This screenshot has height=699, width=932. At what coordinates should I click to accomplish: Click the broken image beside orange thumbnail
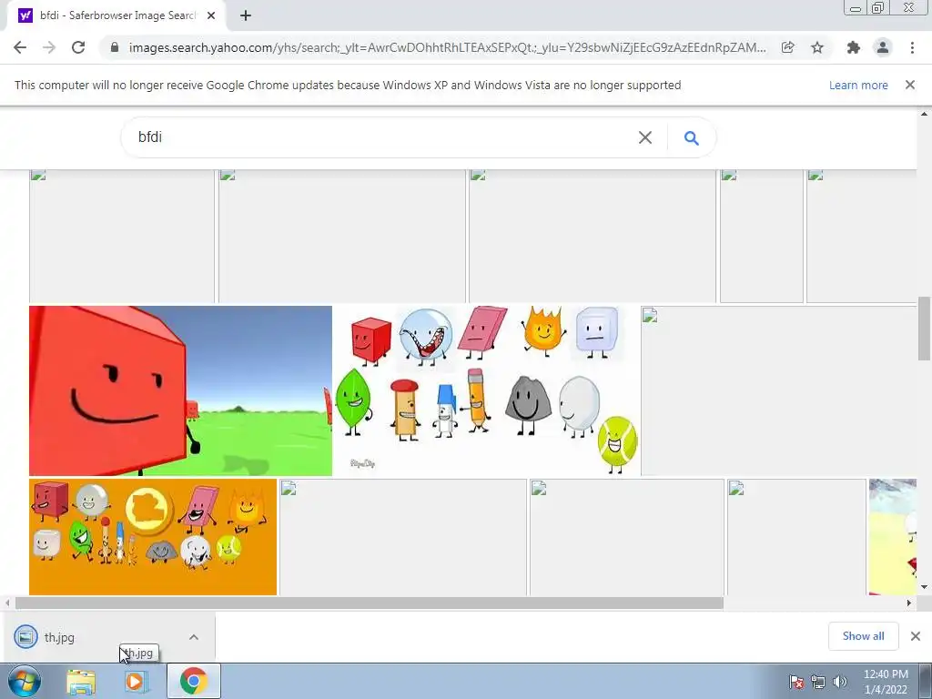coord(403,537)
